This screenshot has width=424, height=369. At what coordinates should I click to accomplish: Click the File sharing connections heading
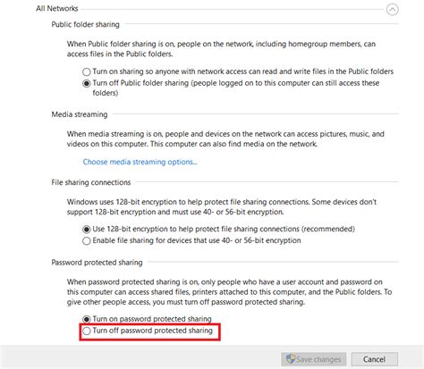(91, 182)
